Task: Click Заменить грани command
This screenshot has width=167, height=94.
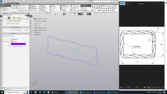Action: coord(75,10)
